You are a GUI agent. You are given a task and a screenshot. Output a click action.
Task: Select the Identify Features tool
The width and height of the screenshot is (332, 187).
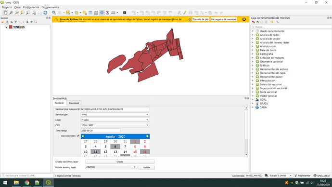point(54,13)
